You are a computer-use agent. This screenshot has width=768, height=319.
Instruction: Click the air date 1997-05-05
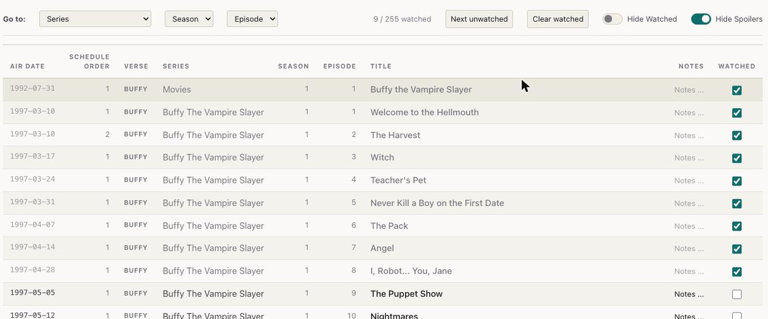coord(33,292)
